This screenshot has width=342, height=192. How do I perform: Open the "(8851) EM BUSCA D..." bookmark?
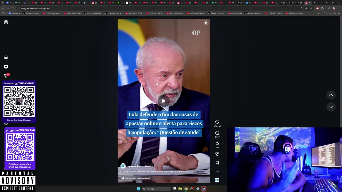coord(135,13)
